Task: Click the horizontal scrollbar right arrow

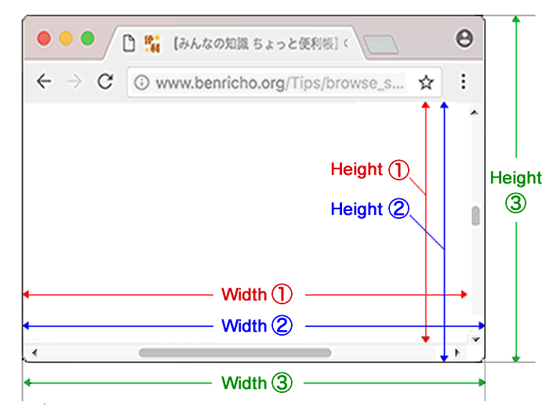Action: [457, 353]
